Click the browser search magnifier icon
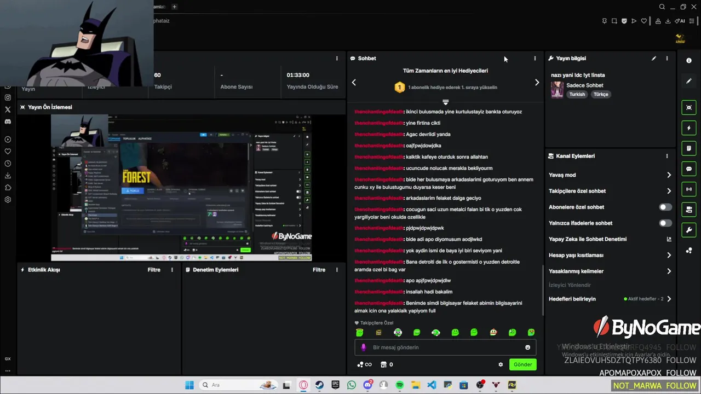Screen dimensions: 701x394 [662, 7]
